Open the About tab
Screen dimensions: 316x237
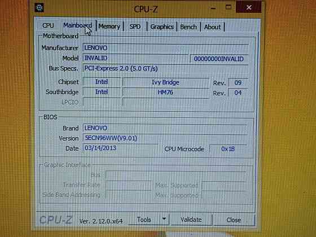[212, 27]
